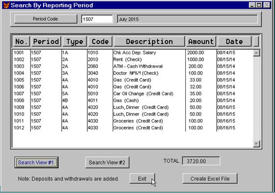Click the description Rent (Check)
The width and height of the screenshot is (275, 193).
[x=127, y=59]
